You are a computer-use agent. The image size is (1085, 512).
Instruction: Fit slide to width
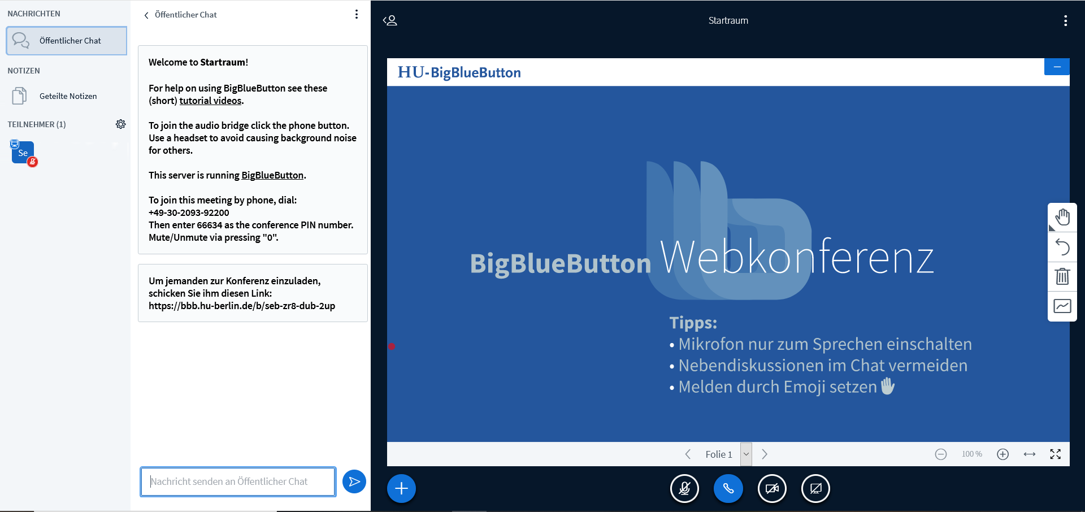(x=1030, y=454)
